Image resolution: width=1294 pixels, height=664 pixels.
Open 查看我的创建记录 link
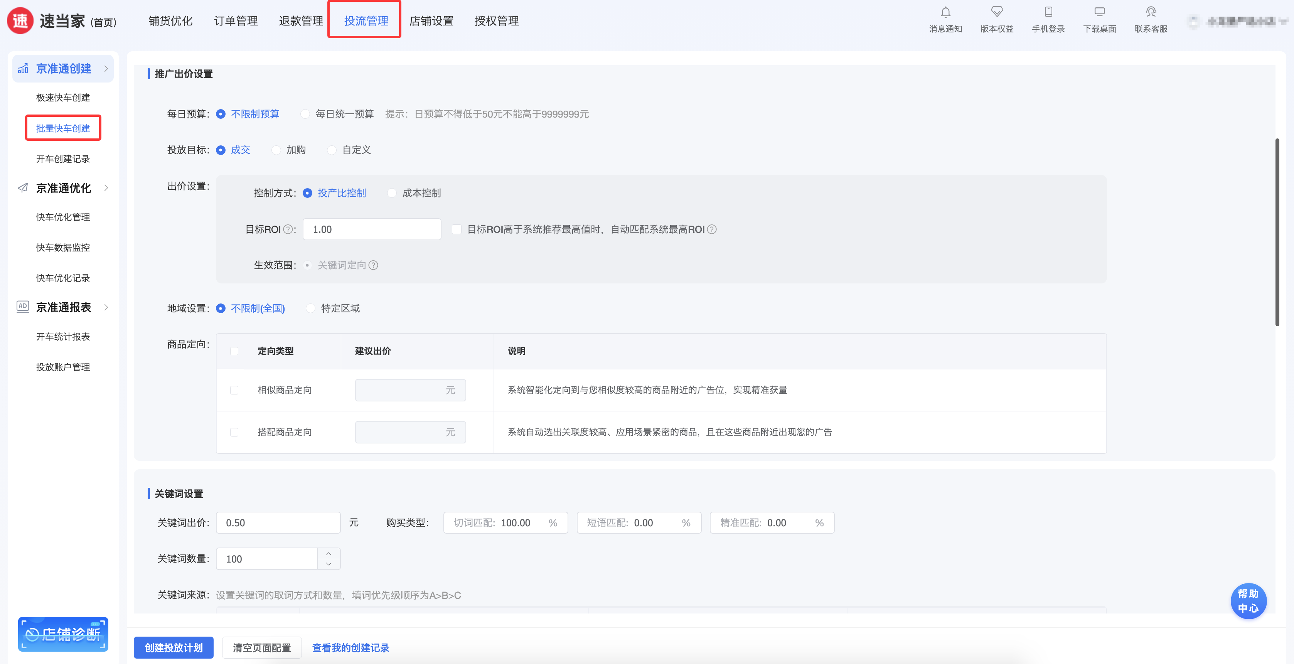pyautogui.click(x=350, y=647)
